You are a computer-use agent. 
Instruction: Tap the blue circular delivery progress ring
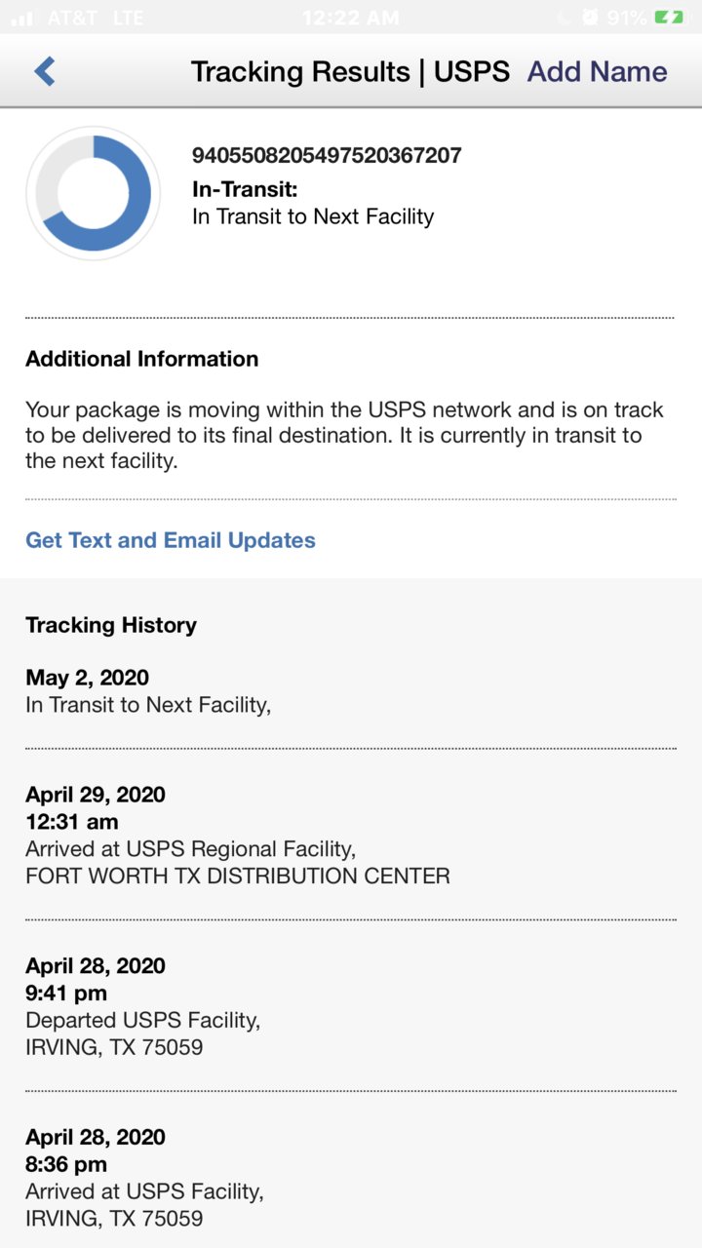94,193
